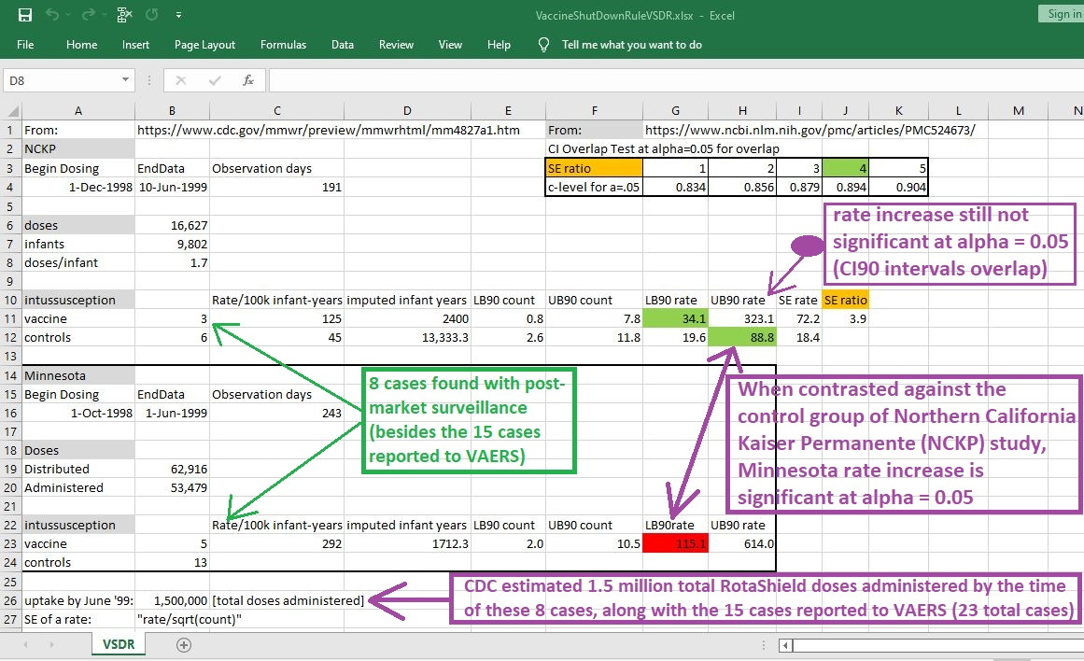Select the 10-Jun-1999 EndData cell
Viewport: 1084px width, 661px height.
click(172, 187)
